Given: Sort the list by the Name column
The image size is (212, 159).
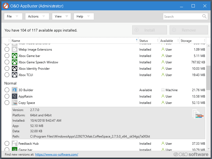Looking at the screenshot, I should tap(74, 41).
